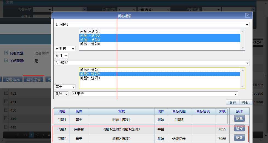
Task: Click the help icon beside 问卷类型
Action: coord(6,53)
